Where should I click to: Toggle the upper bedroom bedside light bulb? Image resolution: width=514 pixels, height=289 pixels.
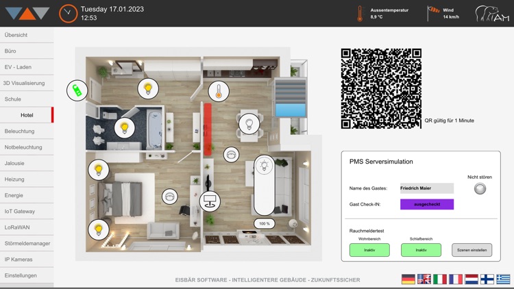click(99, 169)
